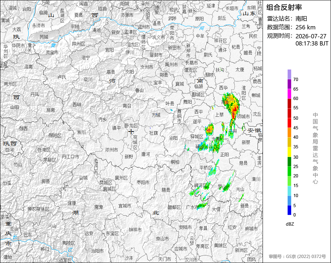Click the small blue echo near 叶县
Viewport: 331px width, 263px height.
point(171,110)
